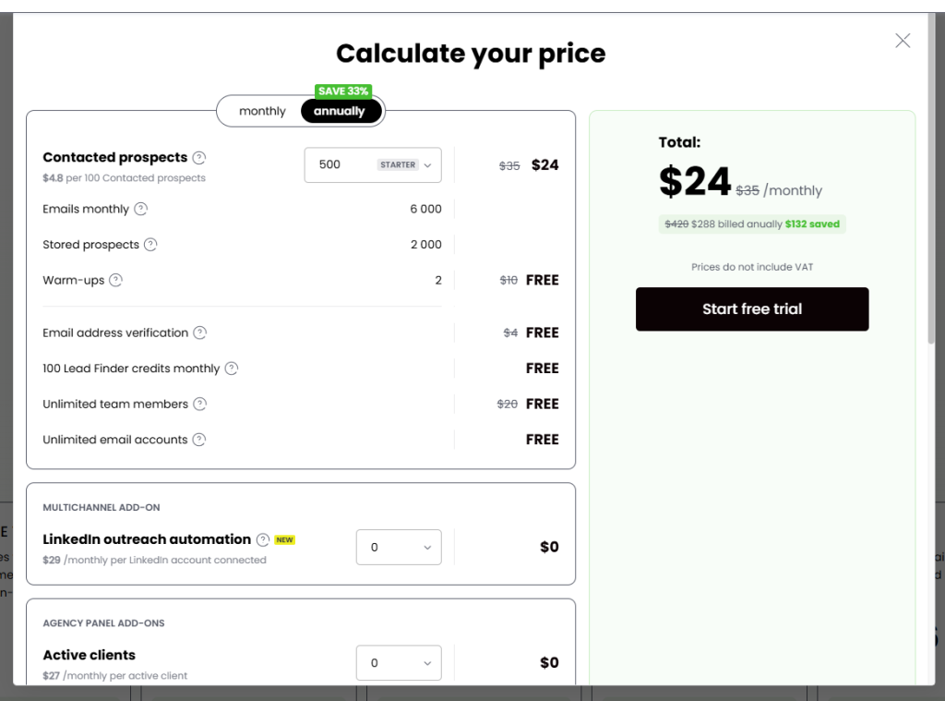Open the LinkedIn accounts count dropdown
Screen dimensions: 945x701
coord(398,547)
